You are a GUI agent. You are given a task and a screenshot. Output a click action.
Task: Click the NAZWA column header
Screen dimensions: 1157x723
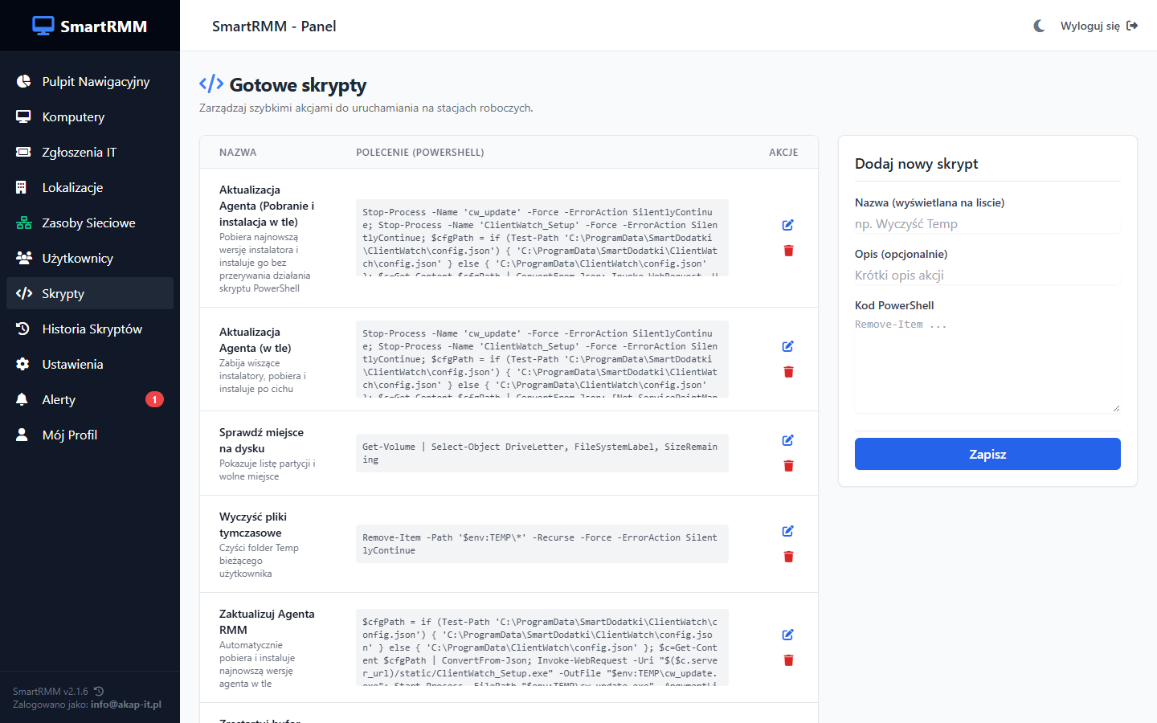pyautogui.click(x=238, y=152)
